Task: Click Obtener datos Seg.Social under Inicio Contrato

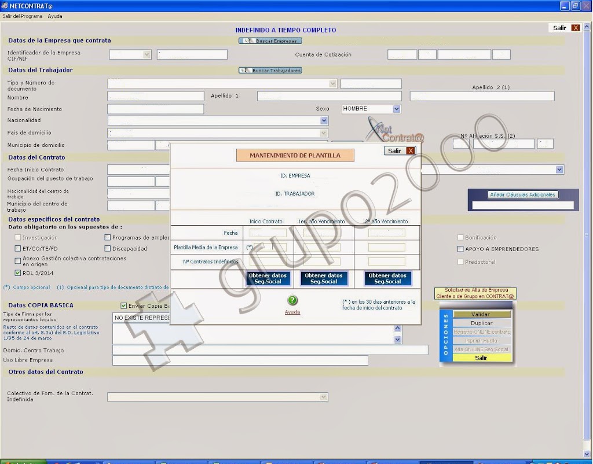Action: 268,278
